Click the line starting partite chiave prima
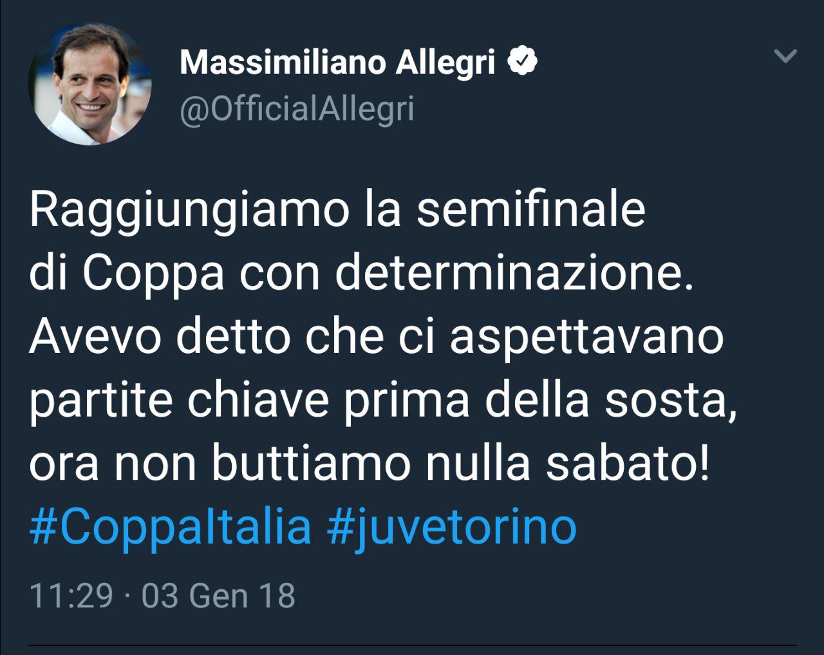 [382, 400]
